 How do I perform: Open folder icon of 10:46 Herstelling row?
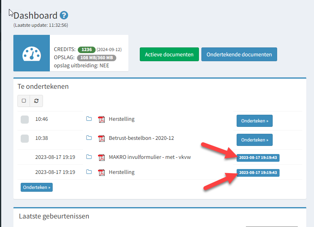[x=89, y=119]
